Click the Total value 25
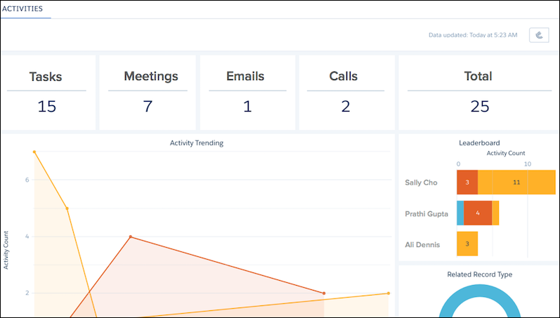This screenshot has height=318, width=560. click(480, 107)
